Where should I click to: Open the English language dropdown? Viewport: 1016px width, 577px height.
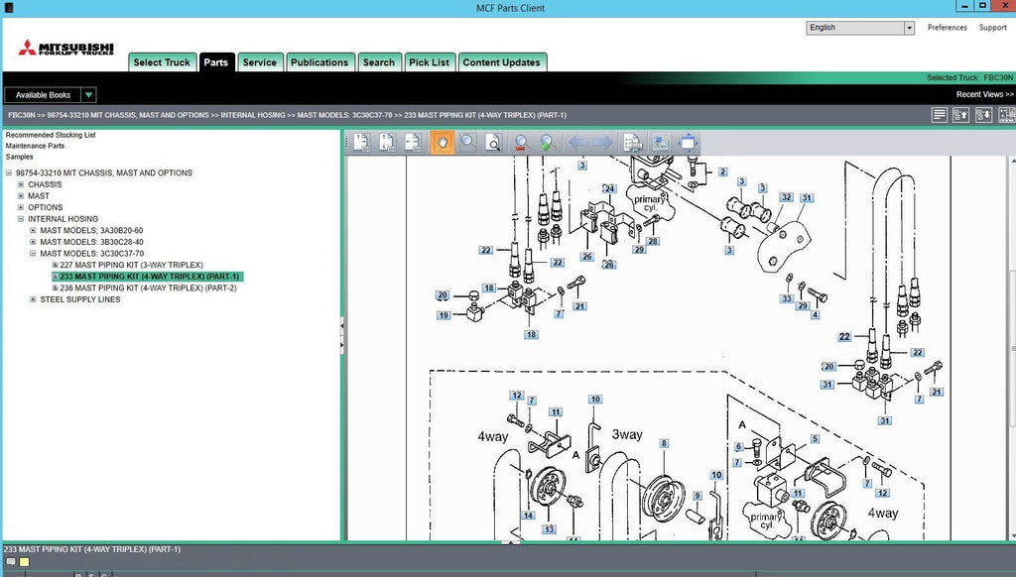pos(908,28)
